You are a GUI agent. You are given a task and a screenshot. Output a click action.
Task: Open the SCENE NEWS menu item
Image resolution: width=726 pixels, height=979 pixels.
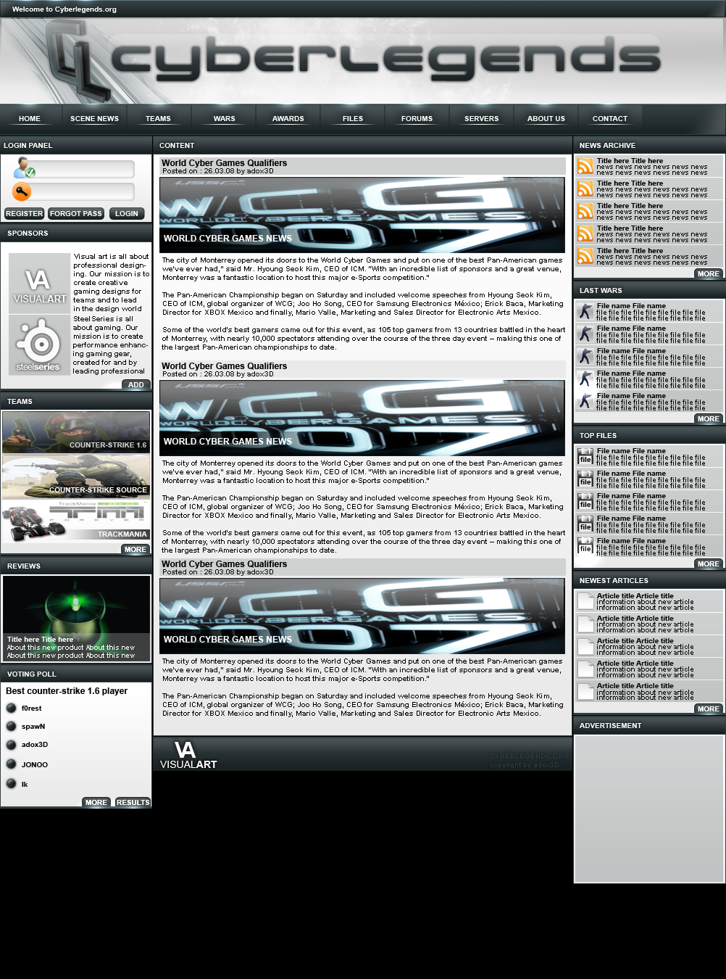(94, 118)
